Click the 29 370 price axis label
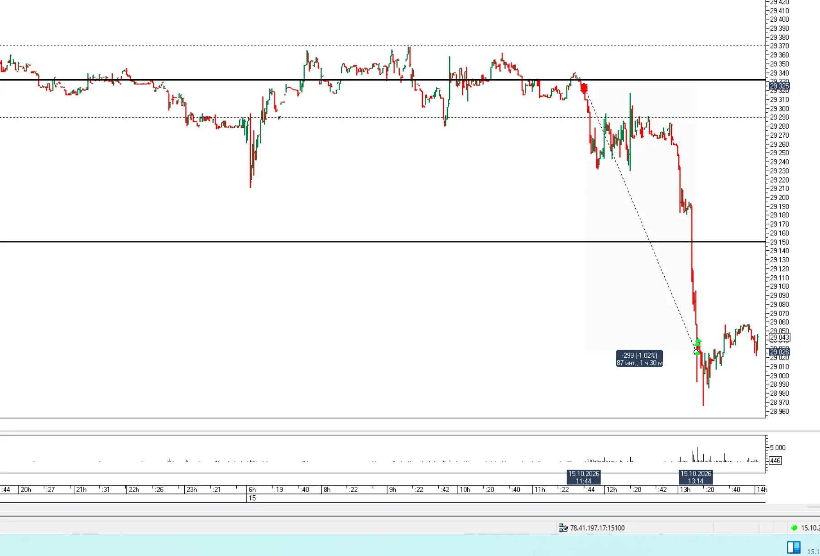This screenshot has height=556, width=820. pos(779,46)
